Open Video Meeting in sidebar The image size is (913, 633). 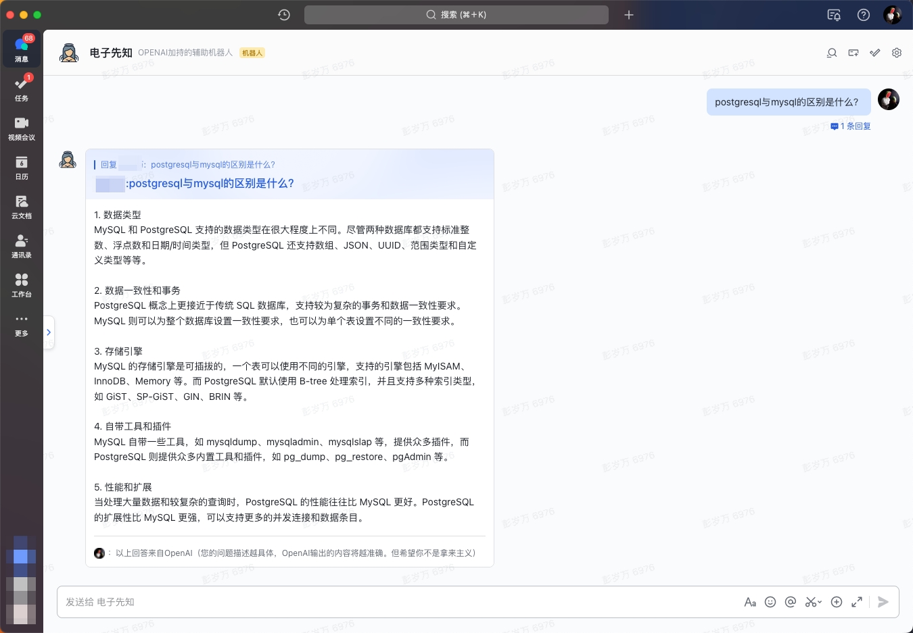click(x=22, y=127)
